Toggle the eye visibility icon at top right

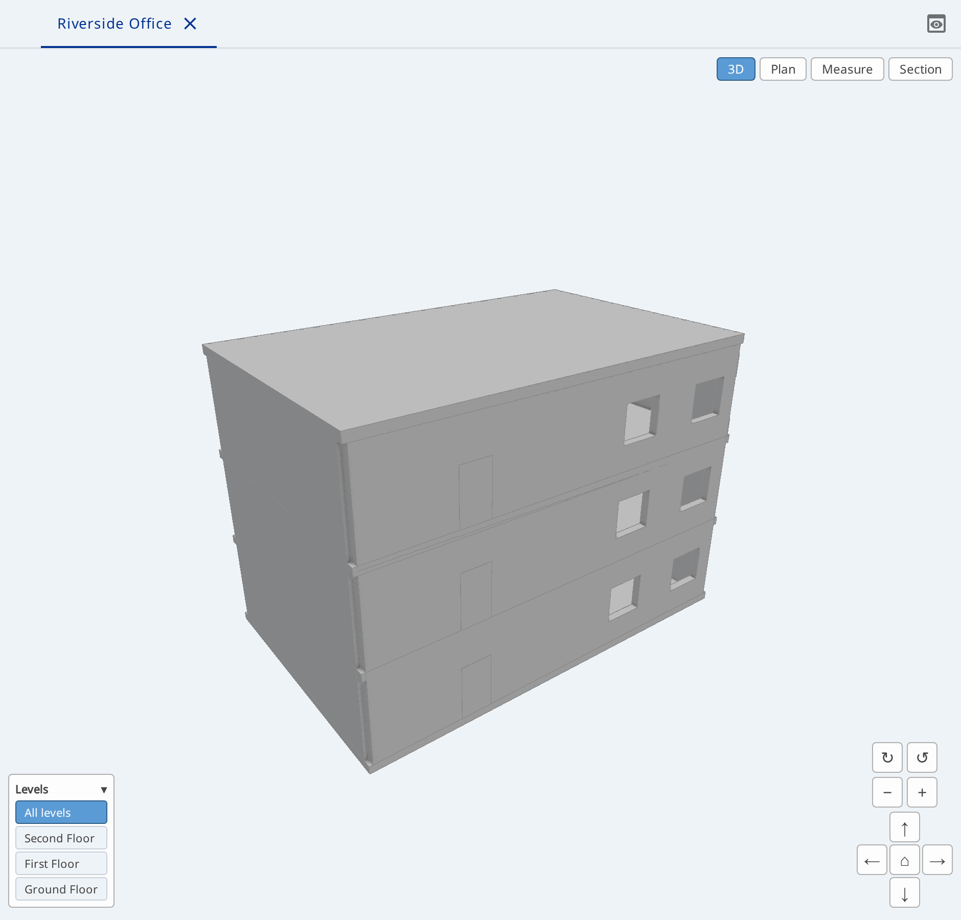pos(936,24)
